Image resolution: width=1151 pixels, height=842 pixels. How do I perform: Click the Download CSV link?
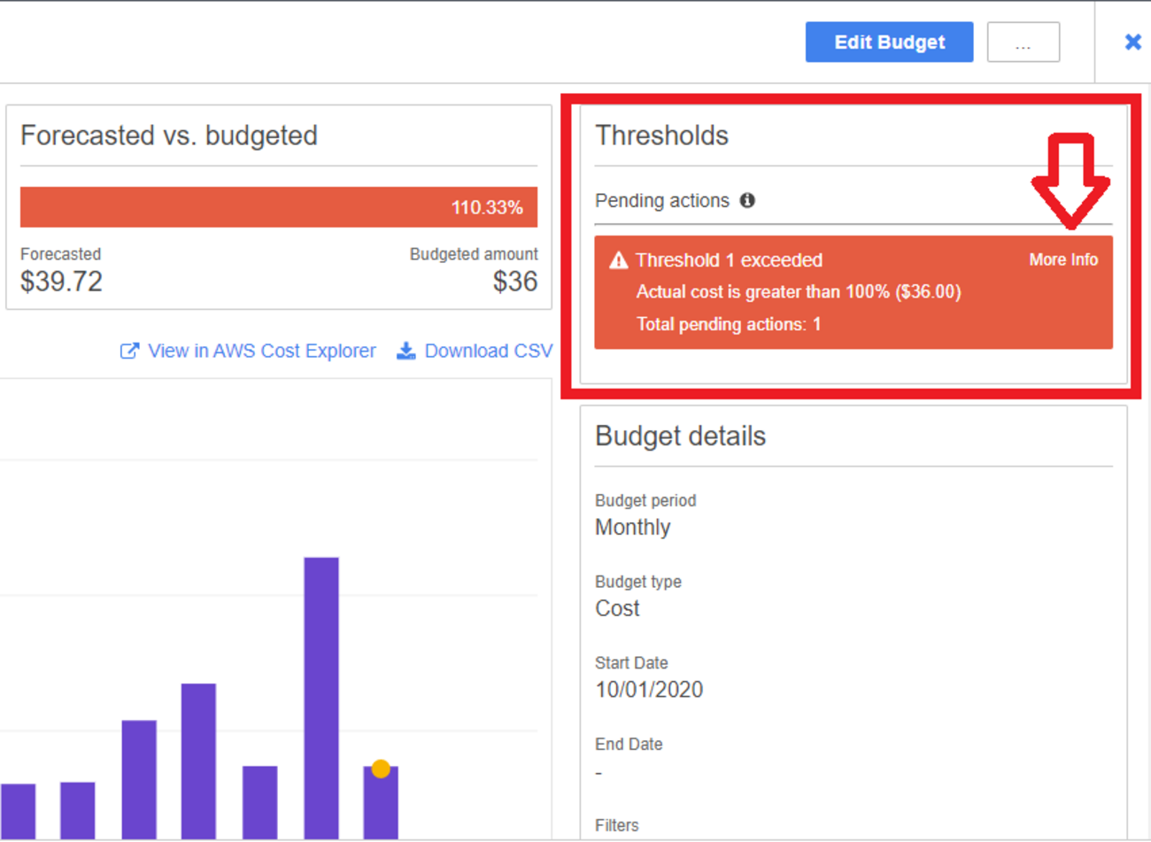(488, 351)
